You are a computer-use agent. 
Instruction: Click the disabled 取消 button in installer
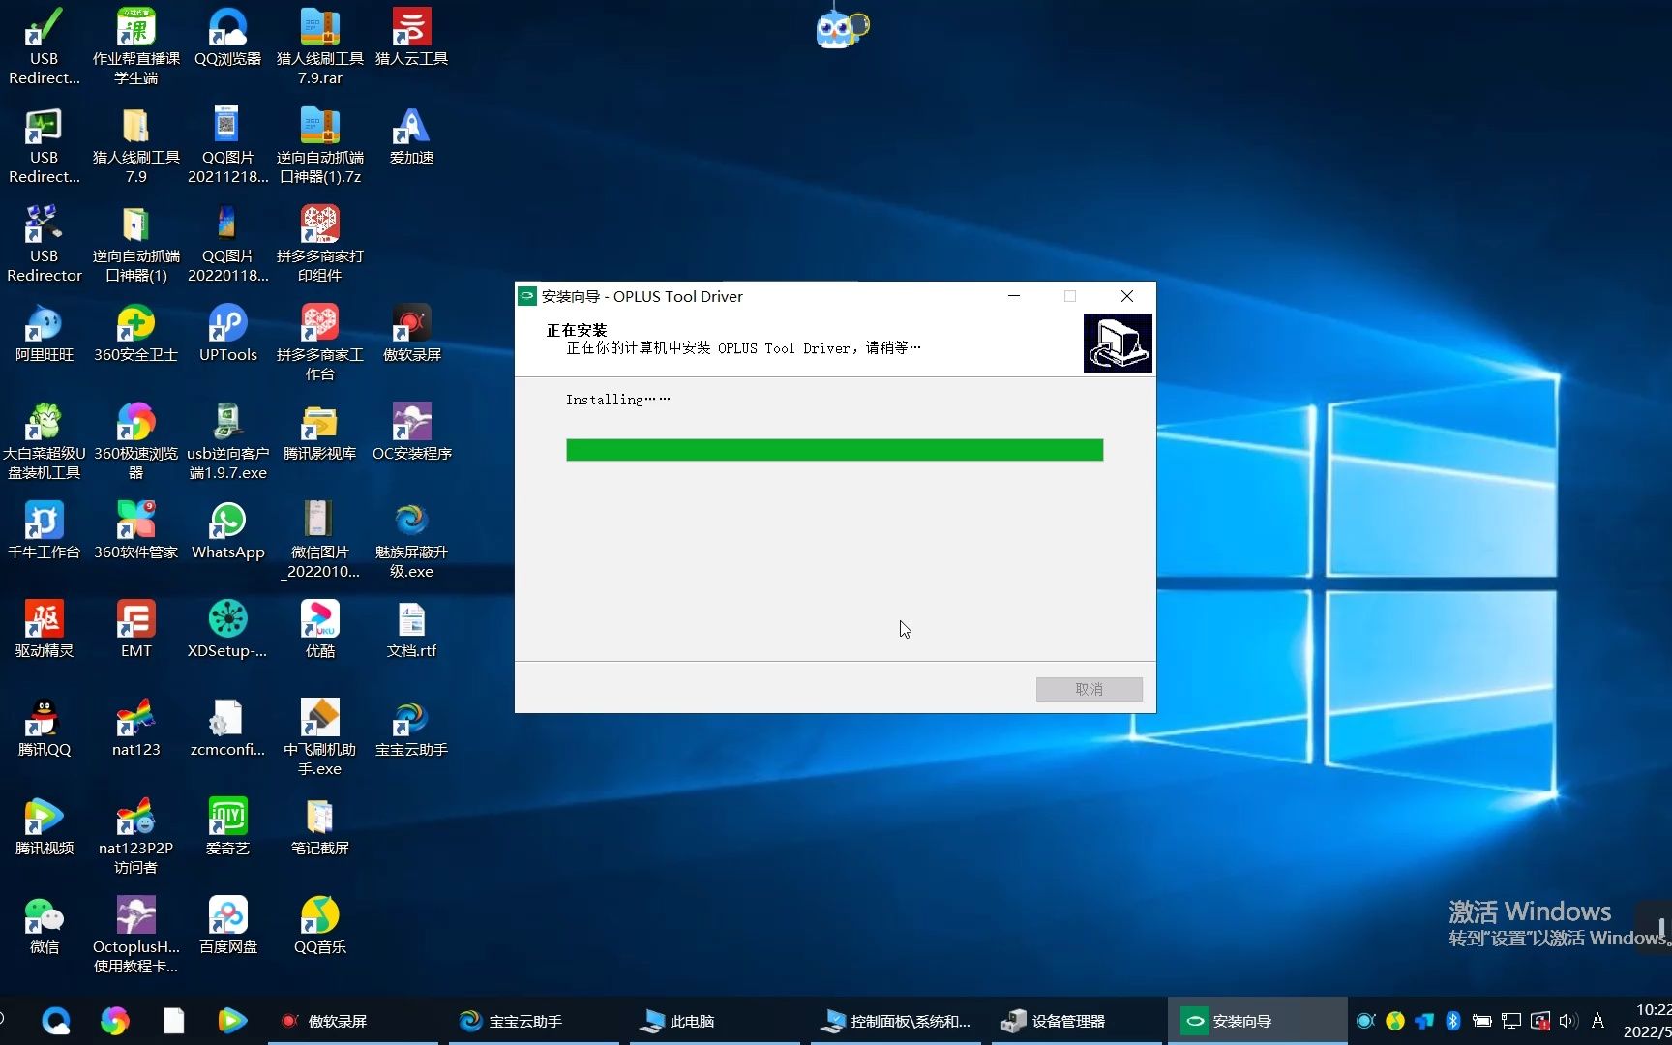click(x=1089, y=689)
